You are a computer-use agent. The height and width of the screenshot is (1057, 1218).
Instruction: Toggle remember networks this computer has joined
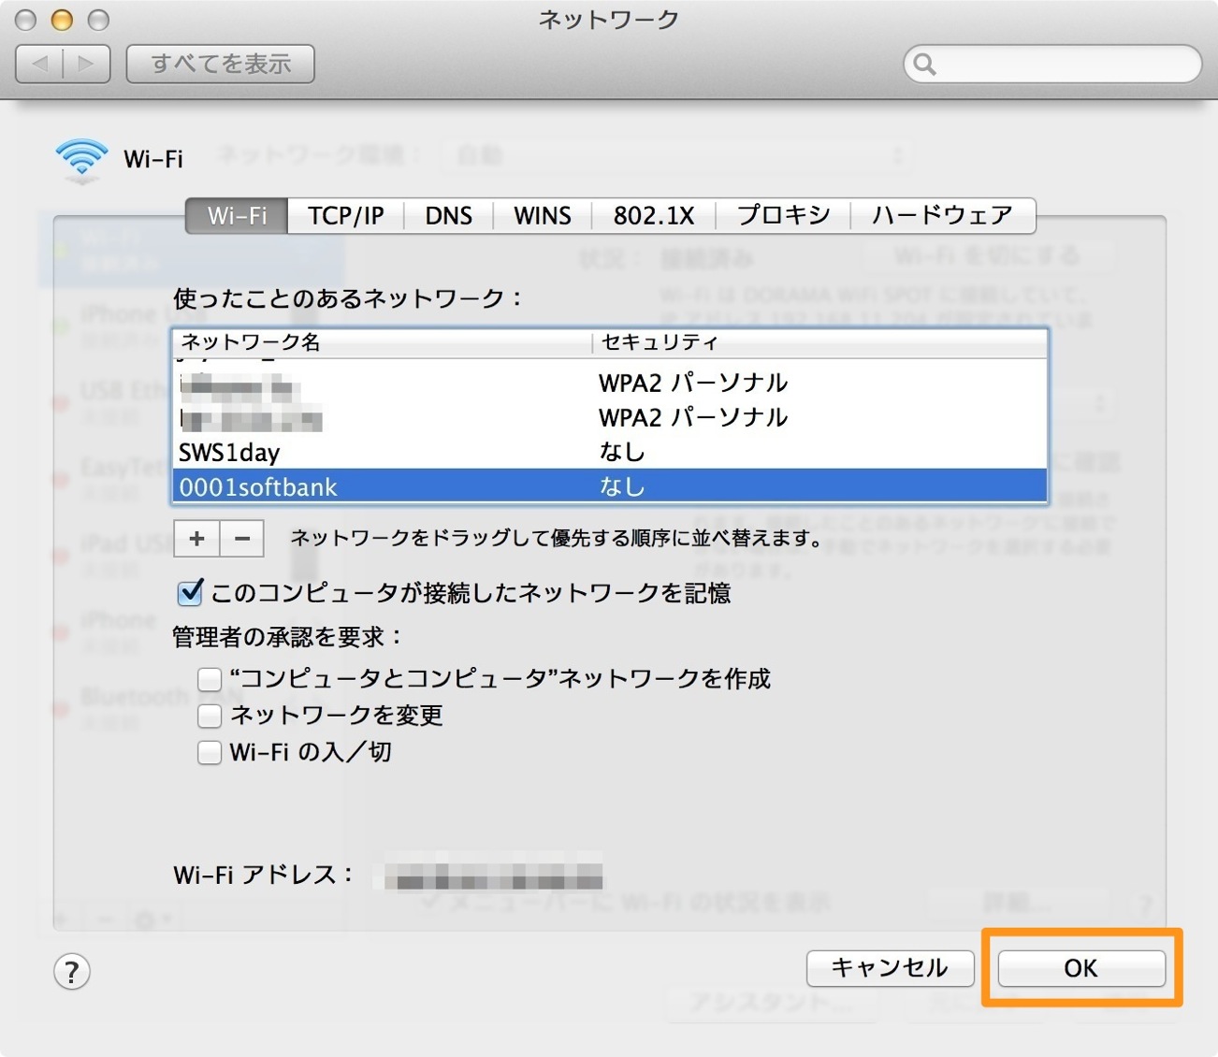[x=190, y=592]
